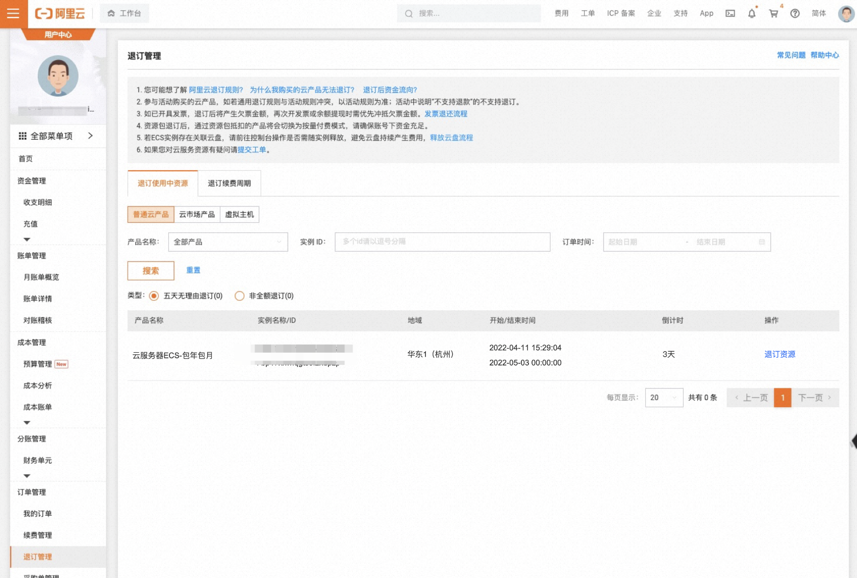
Task: Click the 提交工单 link
Action: coord(252,150)
